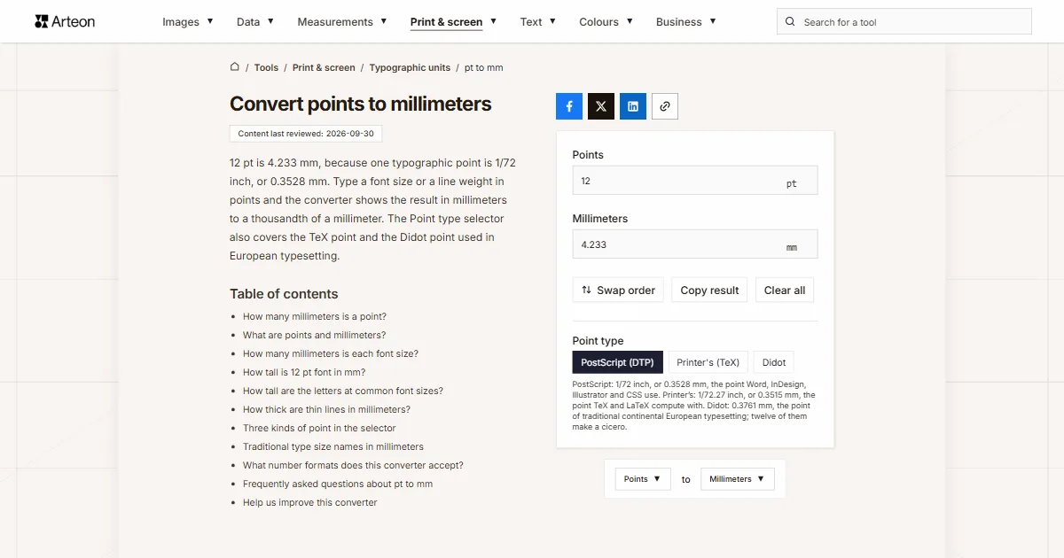Jump to How tall is 12 pt font
The height and width of the screenshot is (558, 1064).
tap(304, 372)
